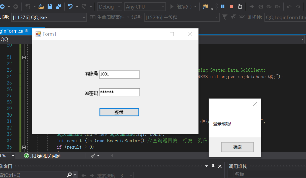306x178 pixels.
Task: Maximize the Form1 window
Action: pyautogui.click(x=172, y=34)
